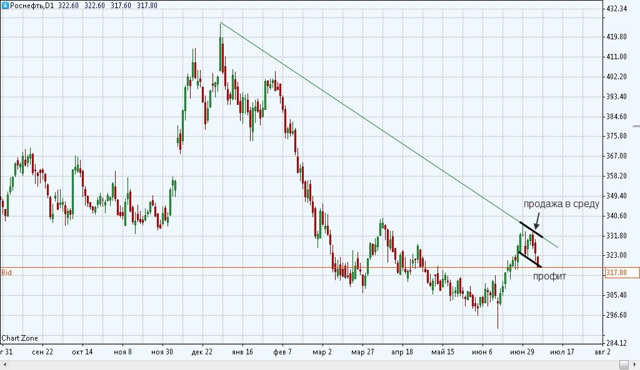Click the arrow pointing at the upper channel line
Viewport: 640px width, 370px height.
tap(537, 222)
